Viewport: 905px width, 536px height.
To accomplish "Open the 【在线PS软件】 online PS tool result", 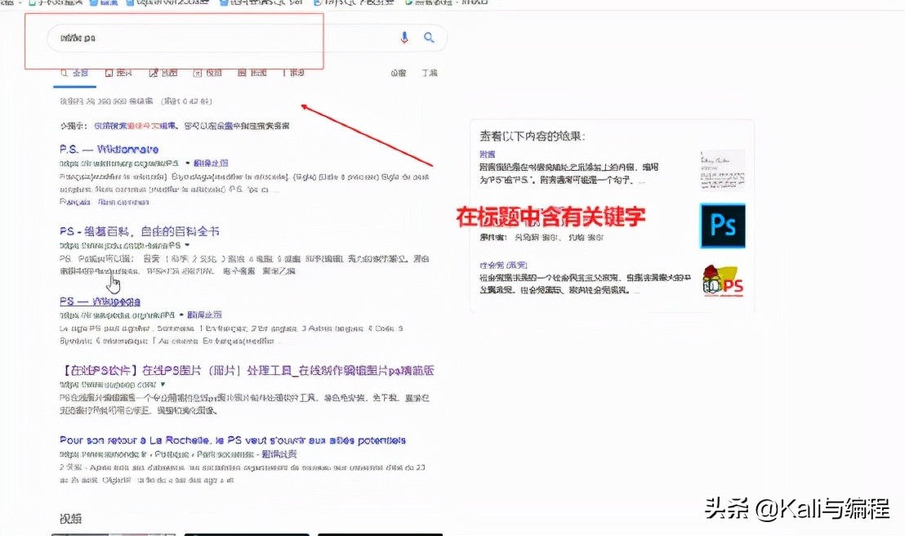I will pos(247,370).
